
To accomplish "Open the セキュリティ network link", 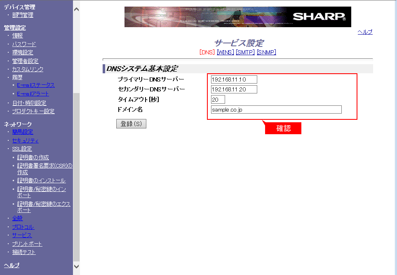I will 25,140.
